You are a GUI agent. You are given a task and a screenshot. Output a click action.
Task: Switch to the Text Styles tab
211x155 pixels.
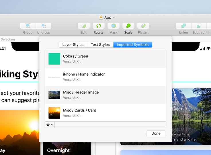pos(100,45)
